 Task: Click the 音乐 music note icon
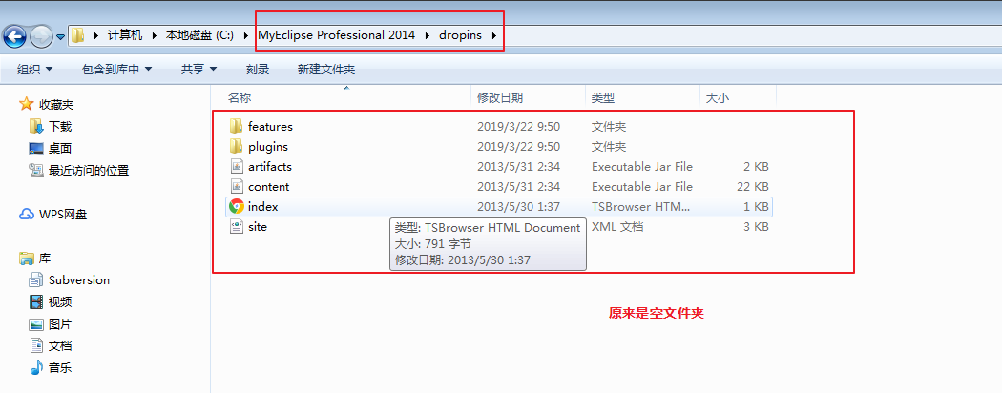(36, 367)
